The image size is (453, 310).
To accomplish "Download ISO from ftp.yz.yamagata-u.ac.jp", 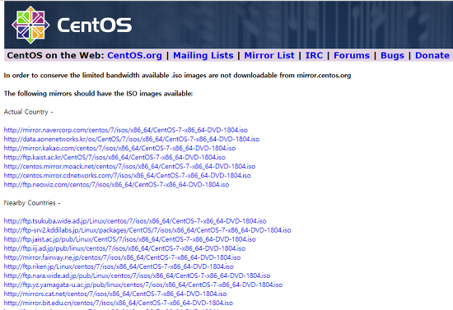I will coord(143,285).
